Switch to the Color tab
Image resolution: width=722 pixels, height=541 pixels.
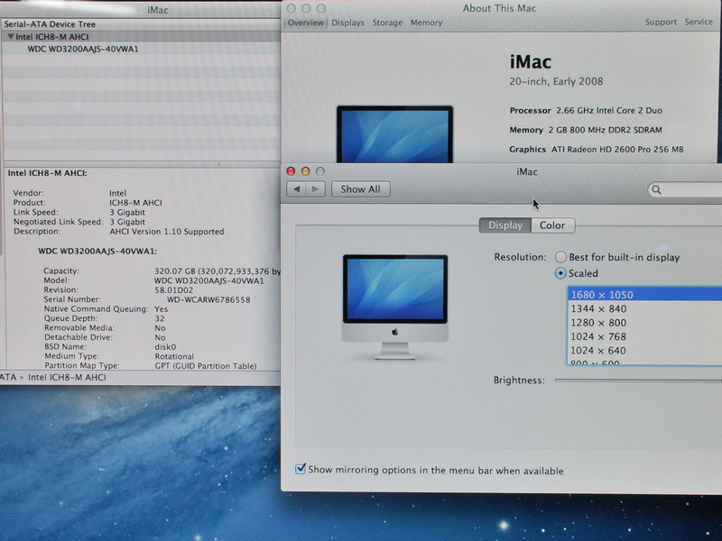click(x=552, y=225)
